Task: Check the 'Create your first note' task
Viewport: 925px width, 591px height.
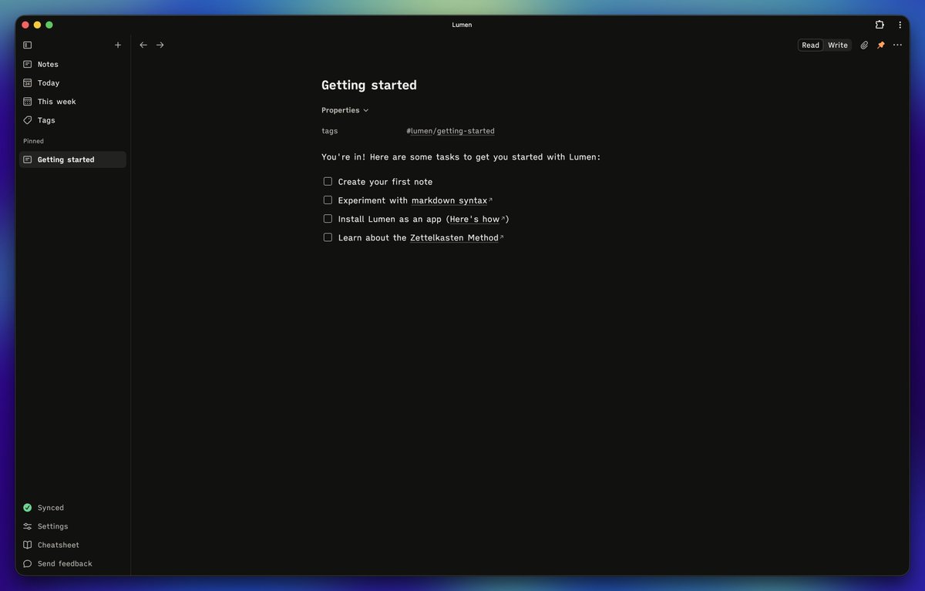Action: coord(328,182)
